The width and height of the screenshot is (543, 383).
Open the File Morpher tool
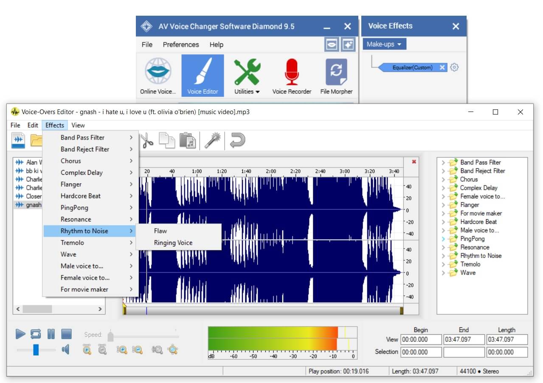tap(336, 75)
